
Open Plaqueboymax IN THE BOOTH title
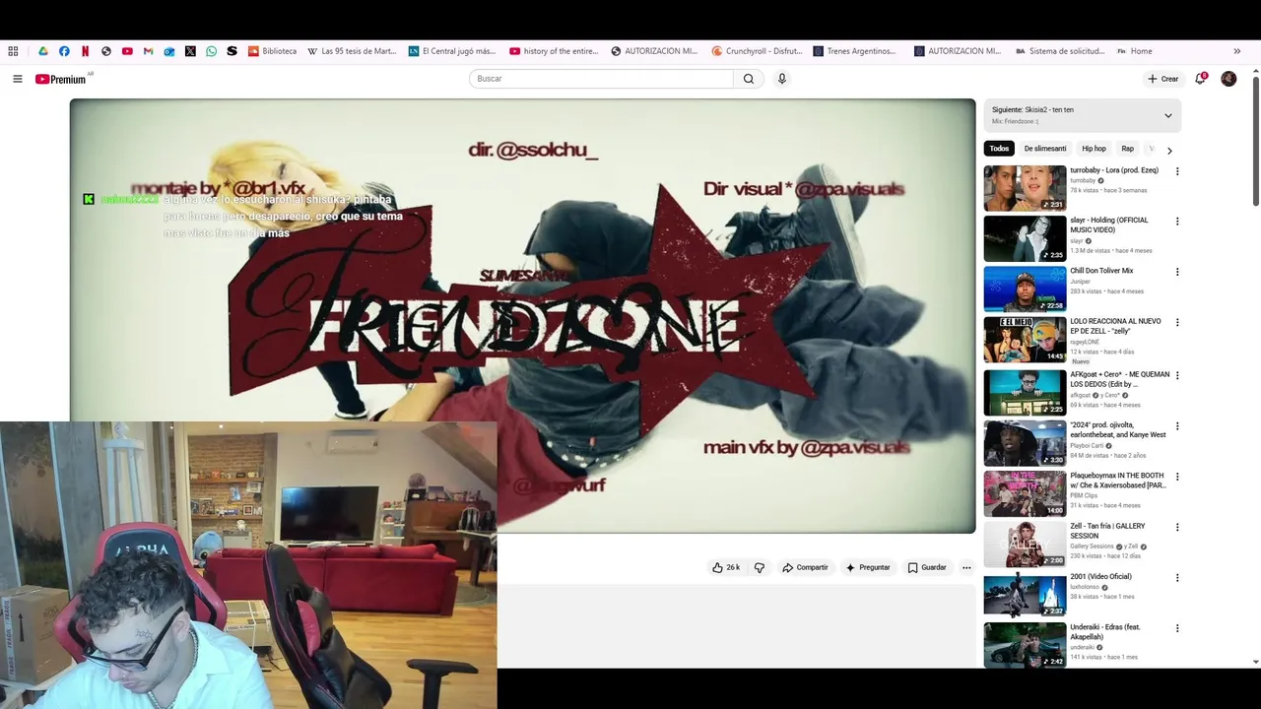(1118, 481)
